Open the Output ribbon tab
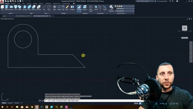The width and height of the screenshot is (193, 109). [x=35, y=3]
